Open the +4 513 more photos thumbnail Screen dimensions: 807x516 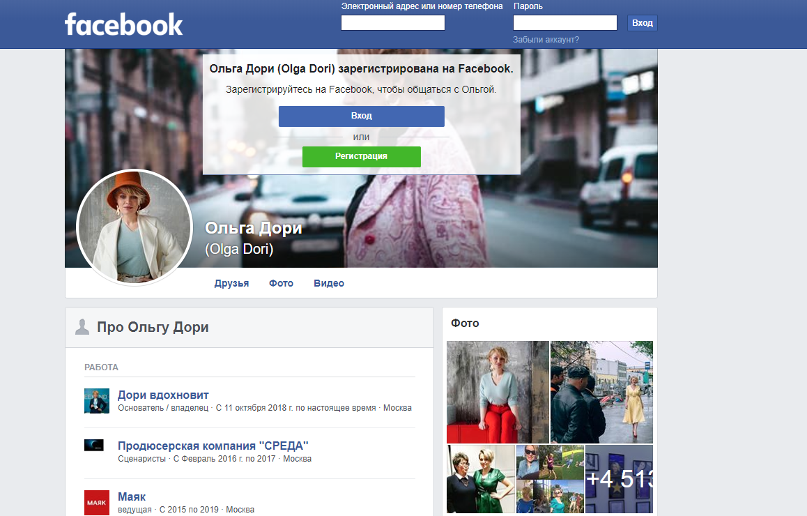click(x=619, y=479)
